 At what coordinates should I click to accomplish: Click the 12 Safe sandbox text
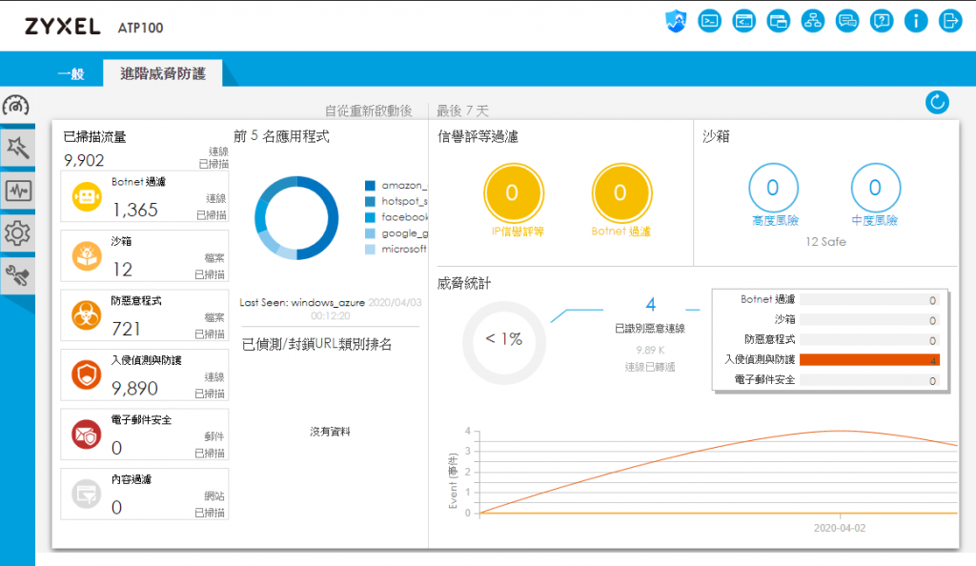(826, 242)
